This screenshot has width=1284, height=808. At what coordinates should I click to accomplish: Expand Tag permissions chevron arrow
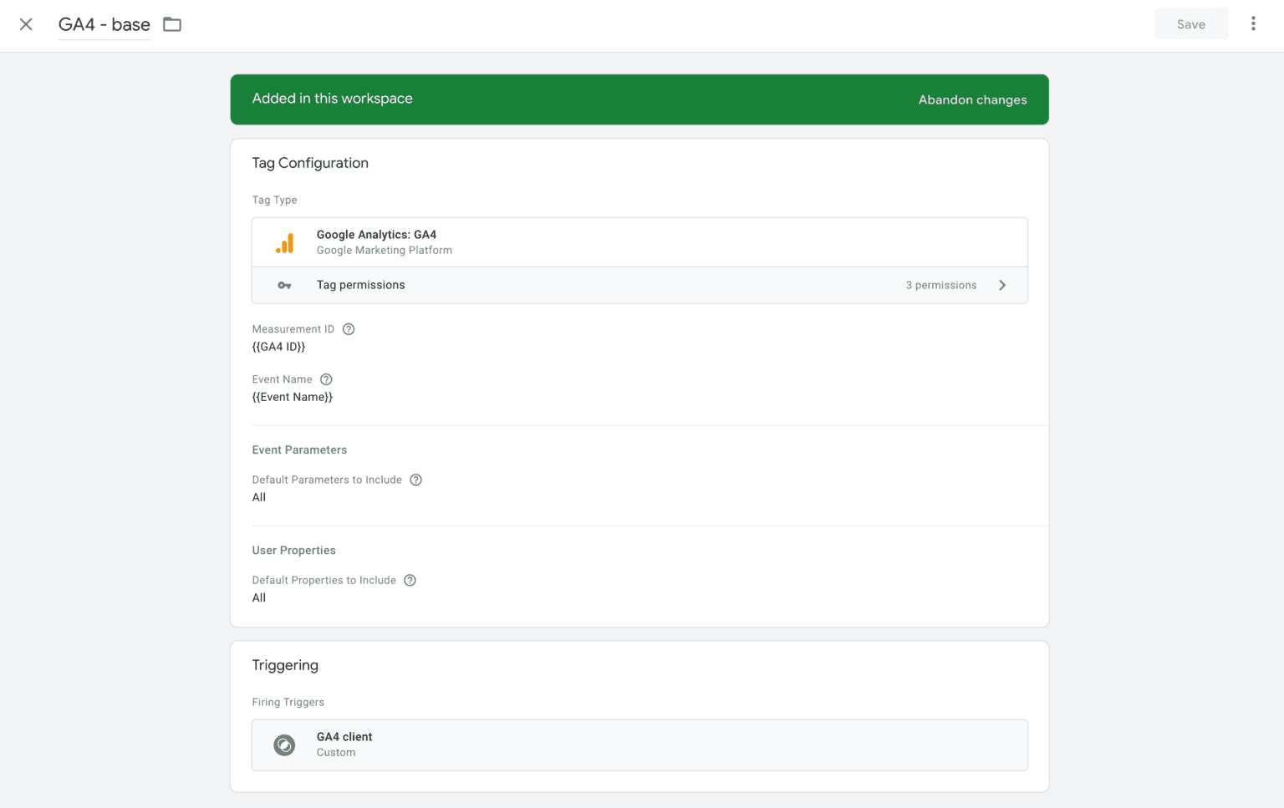tap(1001, 286)
